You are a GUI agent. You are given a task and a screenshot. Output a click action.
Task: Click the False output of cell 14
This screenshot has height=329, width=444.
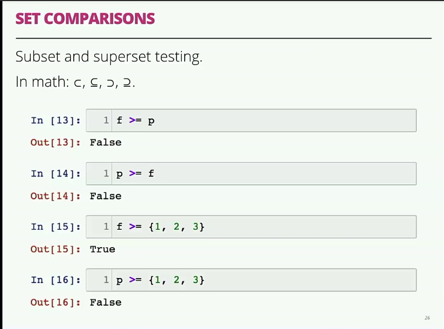(x=106, y=196)
